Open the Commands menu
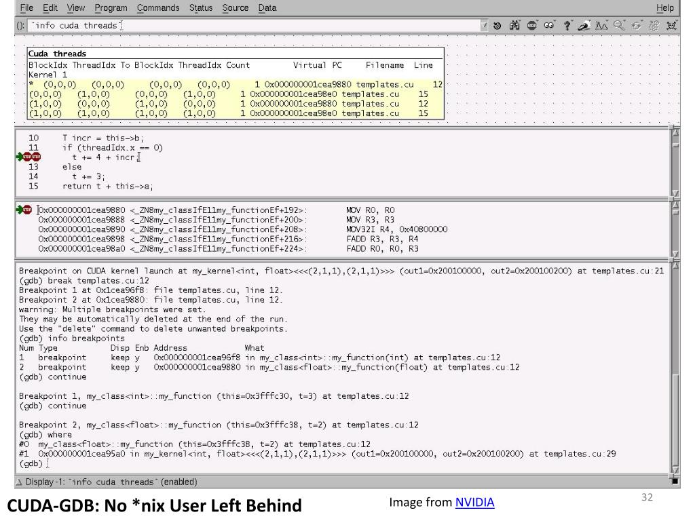The image size is (695, 521). click(x=158, y=8)
